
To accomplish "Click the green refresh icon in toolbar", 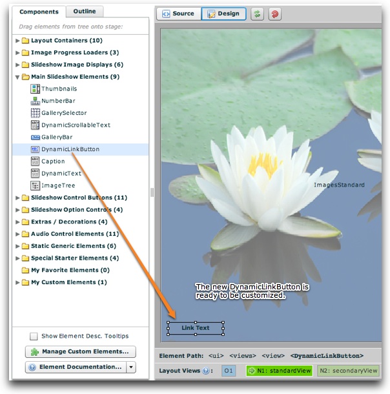I will [x=258, y=14].
